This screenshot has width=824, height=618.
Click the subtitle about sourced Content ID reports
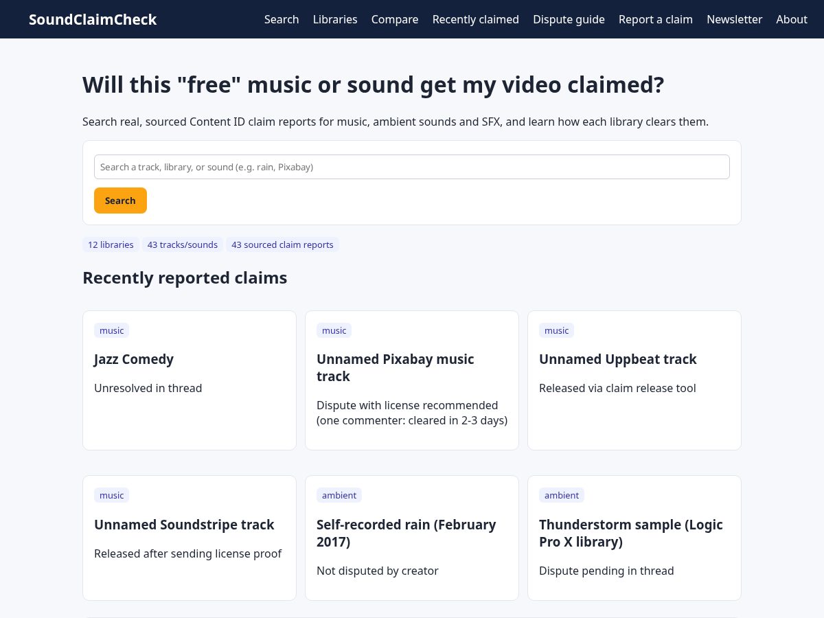click(396, 122)
